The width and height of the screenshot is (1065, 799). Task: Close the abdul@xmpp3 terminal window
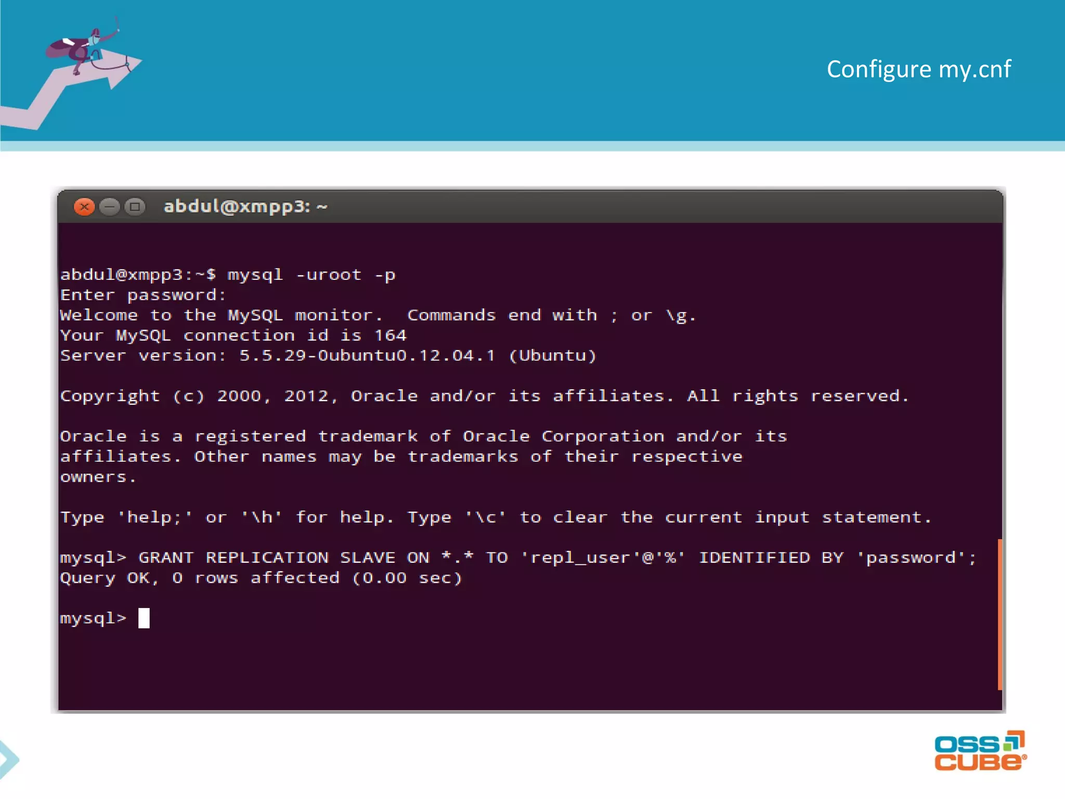point(84,207)
